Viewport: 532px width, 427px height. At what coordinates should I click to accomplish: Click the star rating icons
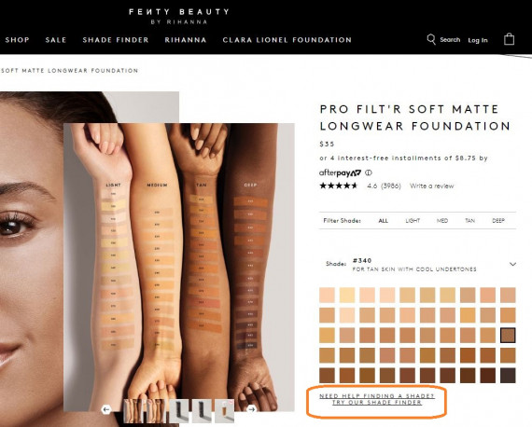pos(339,186)
